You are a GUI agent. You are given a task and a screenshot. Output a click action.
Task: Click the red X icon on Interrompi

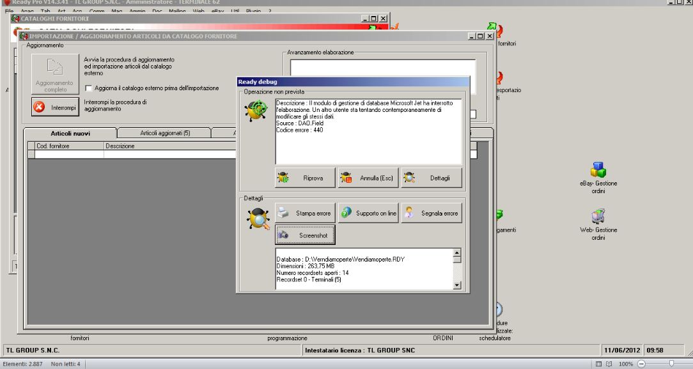[40, 107]
